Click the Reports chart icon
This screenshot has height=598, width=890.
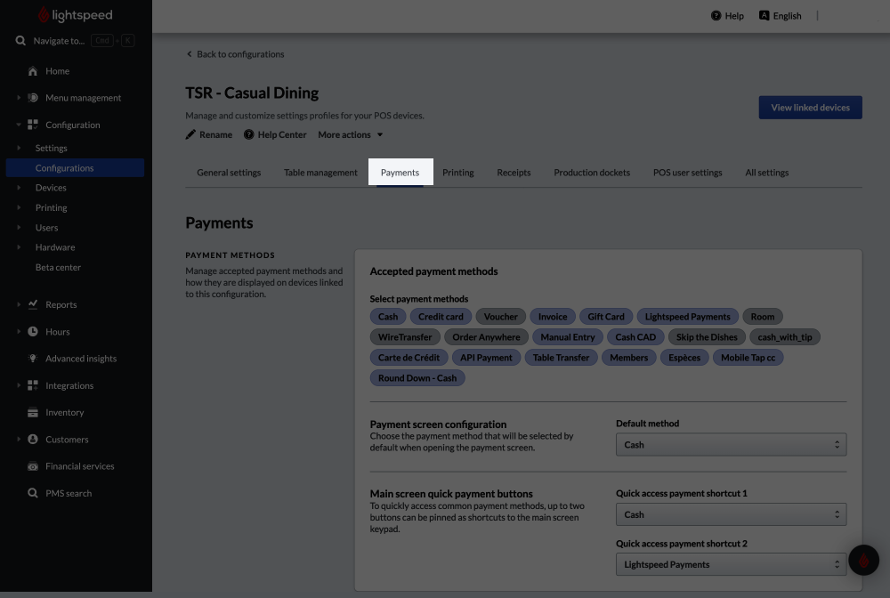(x=33, y=304)
